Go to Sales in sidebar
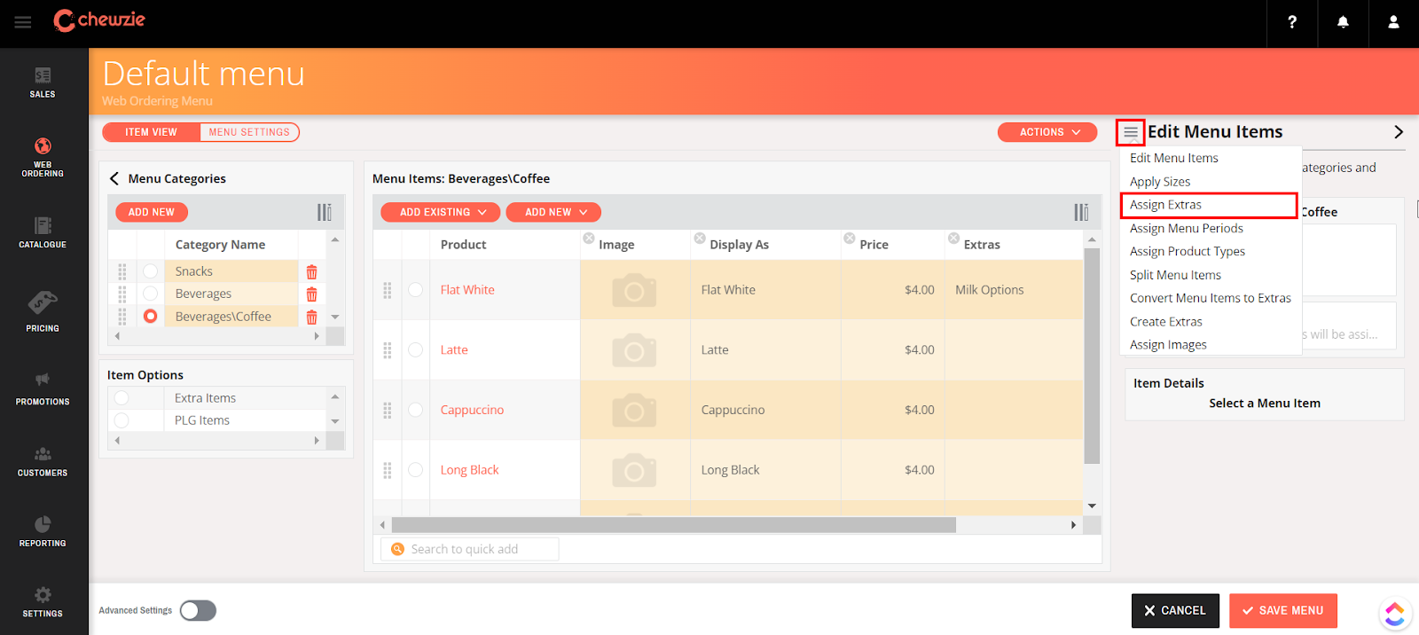1419x635 pixels. pyautogui.click(x=43, y=82)
